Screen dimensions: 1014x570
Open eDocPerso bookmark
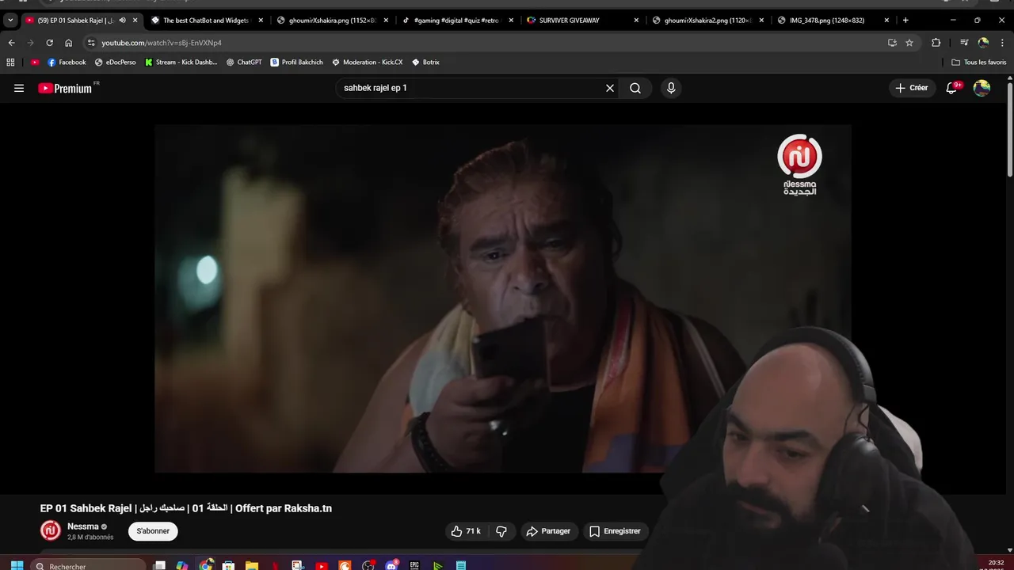(x=115, y=62)
